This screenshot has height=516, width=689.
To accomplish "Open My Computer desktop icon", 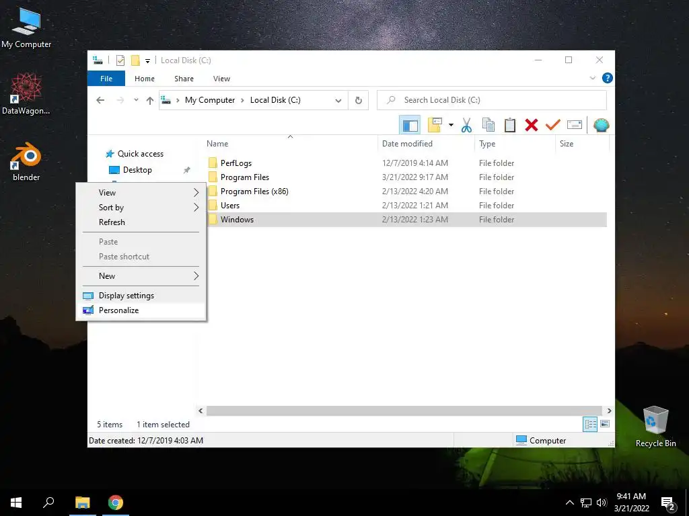I will [26, 27].
